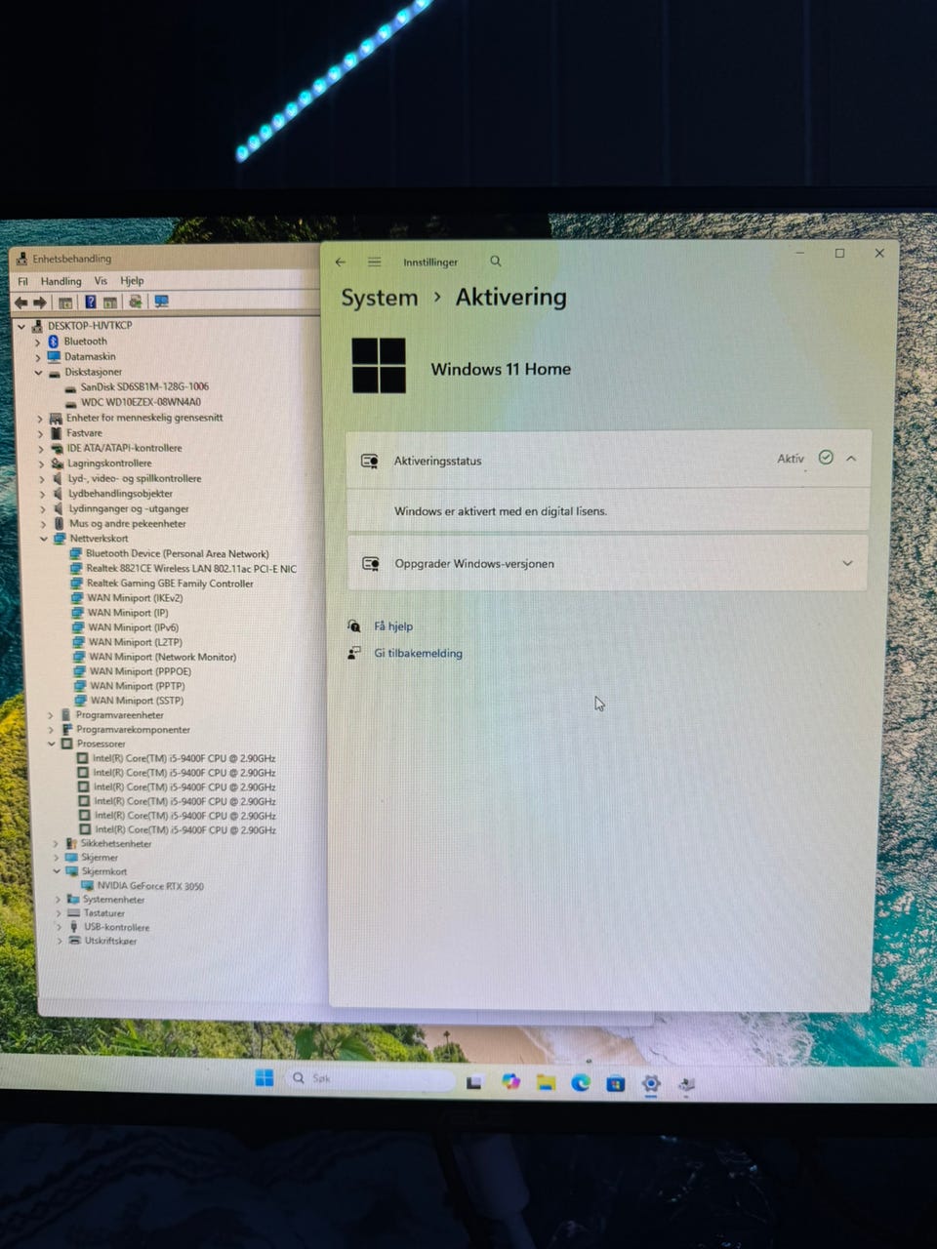Expand the Datamaskin category

click(38, 357)
